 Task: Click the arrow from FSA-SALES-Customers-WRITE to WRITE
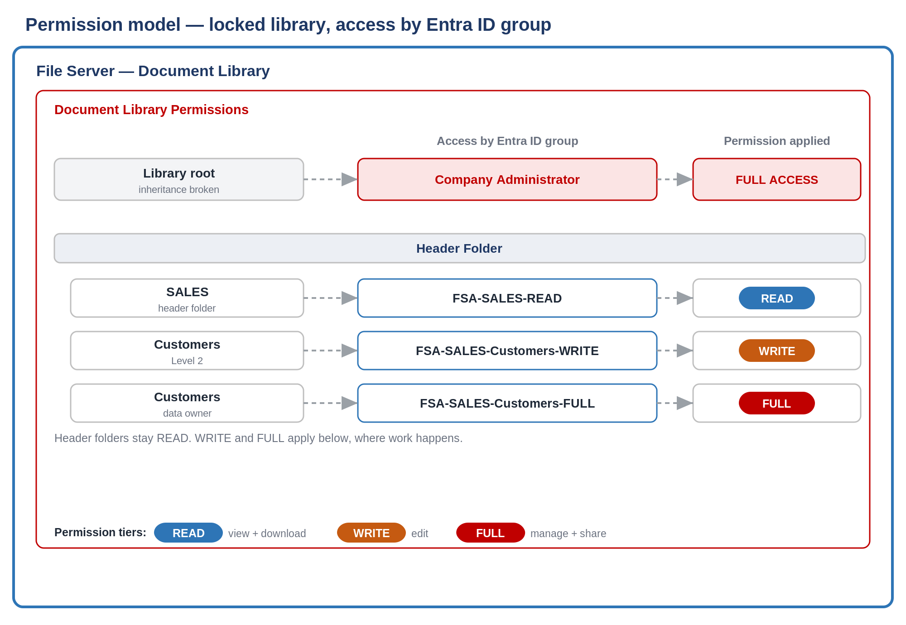tap(675, 351)
